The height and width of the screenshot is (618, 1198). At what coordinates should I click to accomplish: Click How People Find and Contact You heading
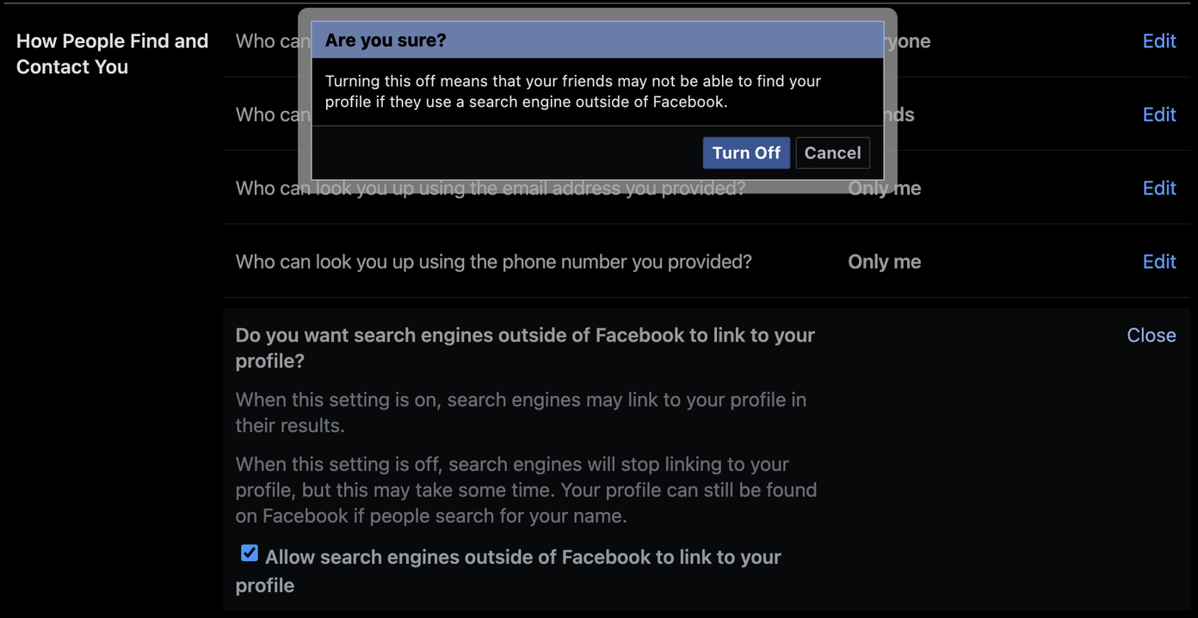click(113, 53)
